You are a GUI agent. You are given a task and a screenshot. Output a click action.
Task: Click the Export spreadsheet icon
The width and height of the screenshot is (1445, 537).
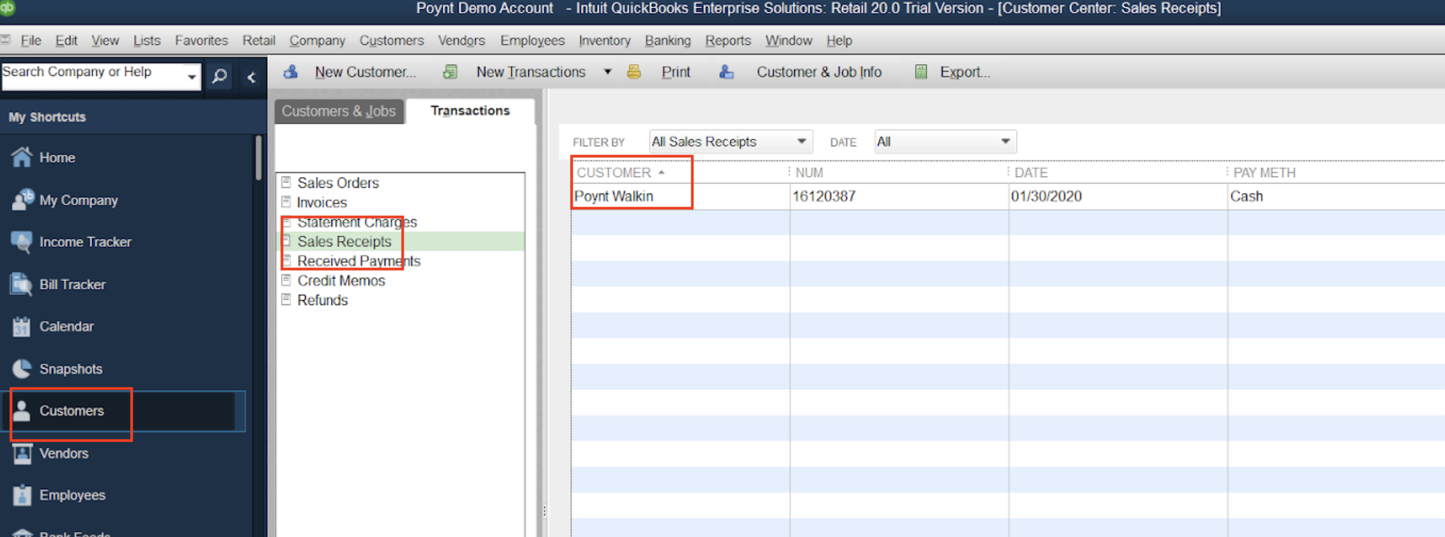pyautogui.click(x=921, y=72)
